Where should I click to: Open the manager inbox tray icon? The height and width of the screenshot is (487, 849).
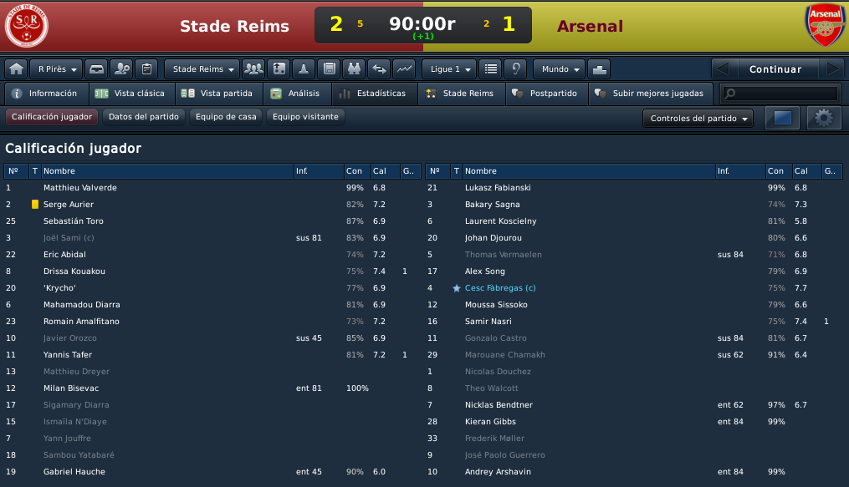coord(96,69)
